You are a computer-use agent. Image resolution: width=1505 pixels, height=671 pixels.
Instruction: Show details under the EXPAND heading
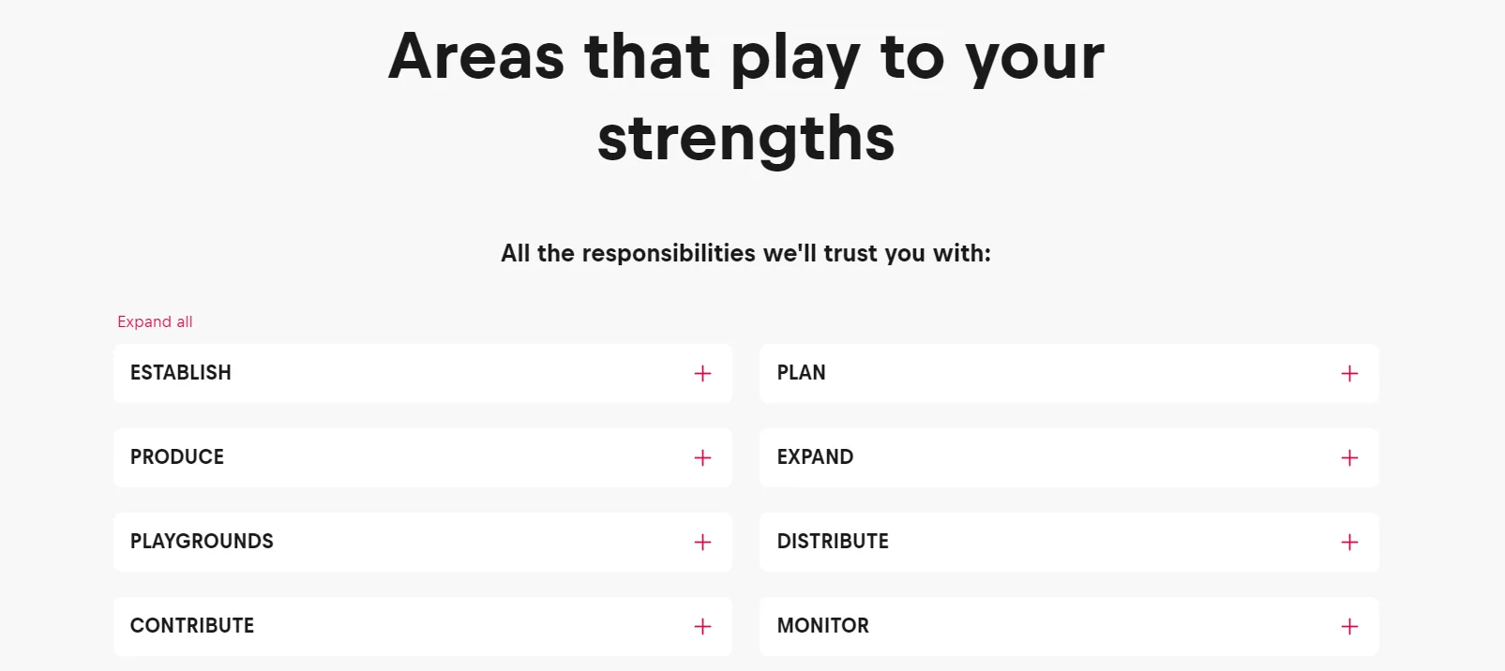point(815,457)
